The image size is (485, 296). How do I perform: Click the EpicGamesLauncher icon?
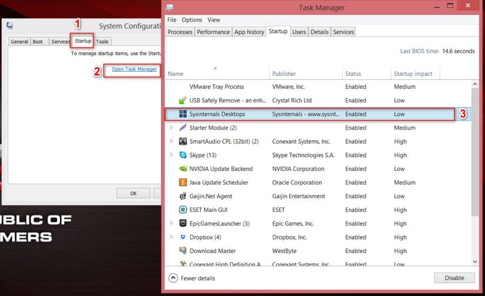183,223
